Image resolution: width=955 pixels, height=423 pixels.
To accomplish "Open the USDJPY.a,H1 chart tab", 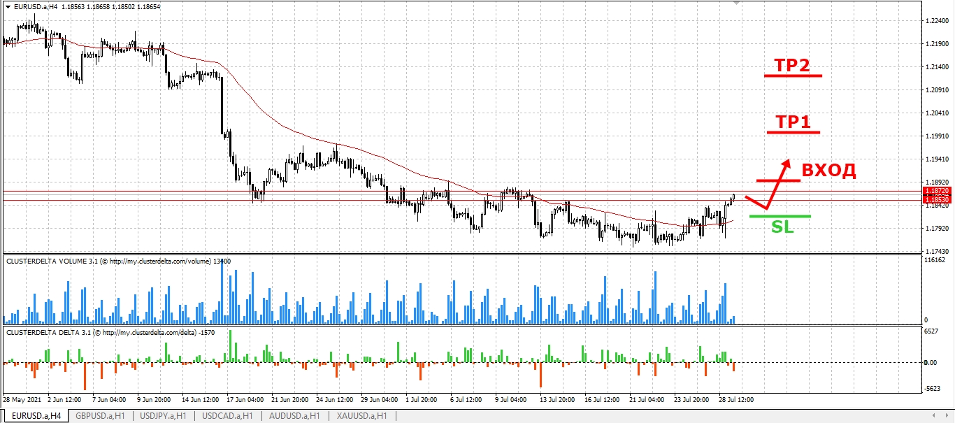I will point(164,415).
